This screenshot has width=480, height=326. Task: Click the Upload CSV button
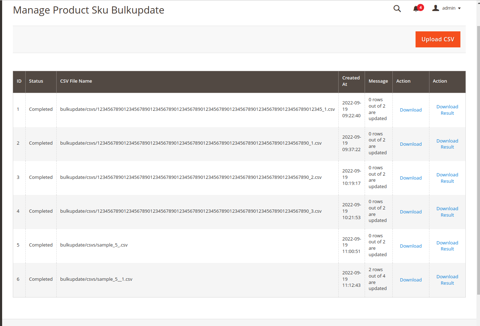point(438,39)
